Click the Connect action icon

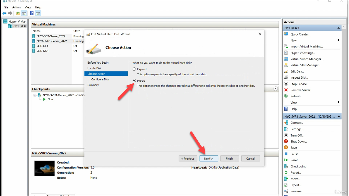[286, 123]
